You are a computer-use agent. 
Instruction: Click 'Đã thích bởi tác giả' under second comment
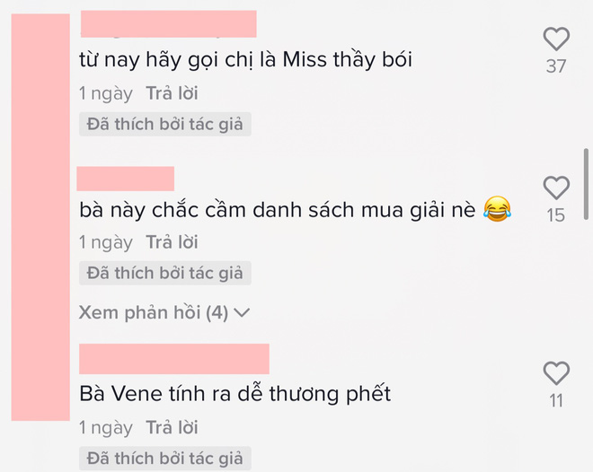[x=165, y=273]
